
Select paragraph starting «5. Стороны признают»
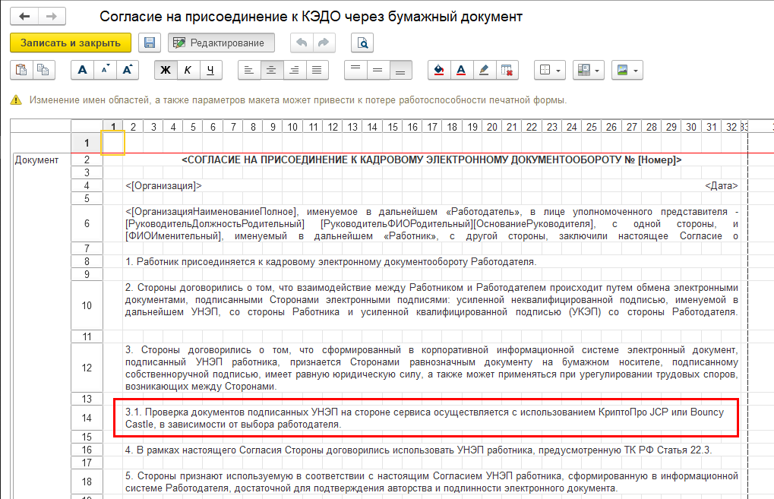pos(431,482)
